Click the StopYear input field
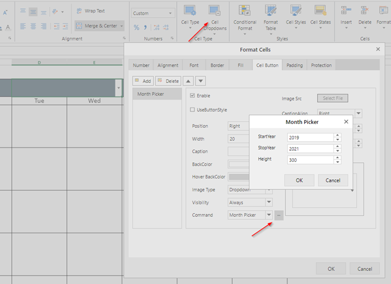Viewport: 391px width, 284px height. [310, 149]
